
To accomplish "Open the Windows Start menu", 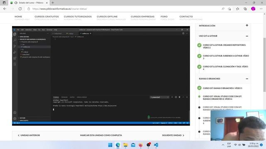I will [110, 145].
